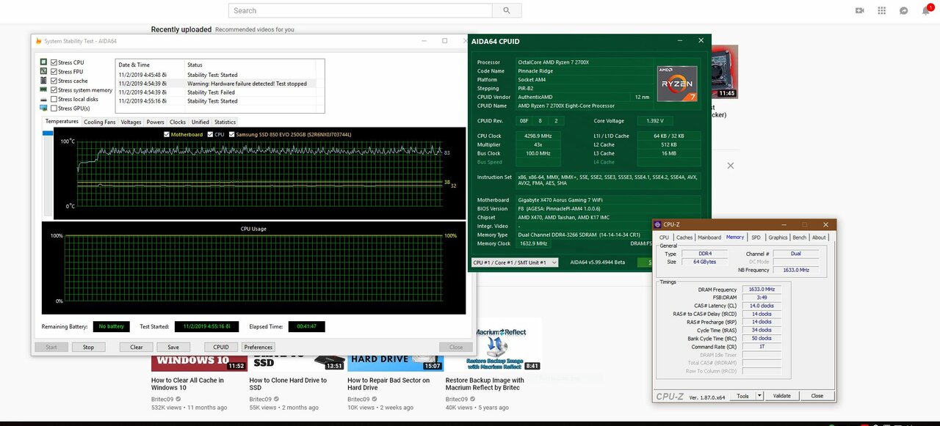Open the About tab in CPU-Z

(x=819, y=238)
